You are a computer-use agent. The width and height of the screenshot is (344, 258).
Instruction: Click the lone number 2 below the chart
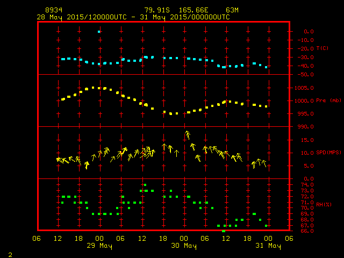10,255
